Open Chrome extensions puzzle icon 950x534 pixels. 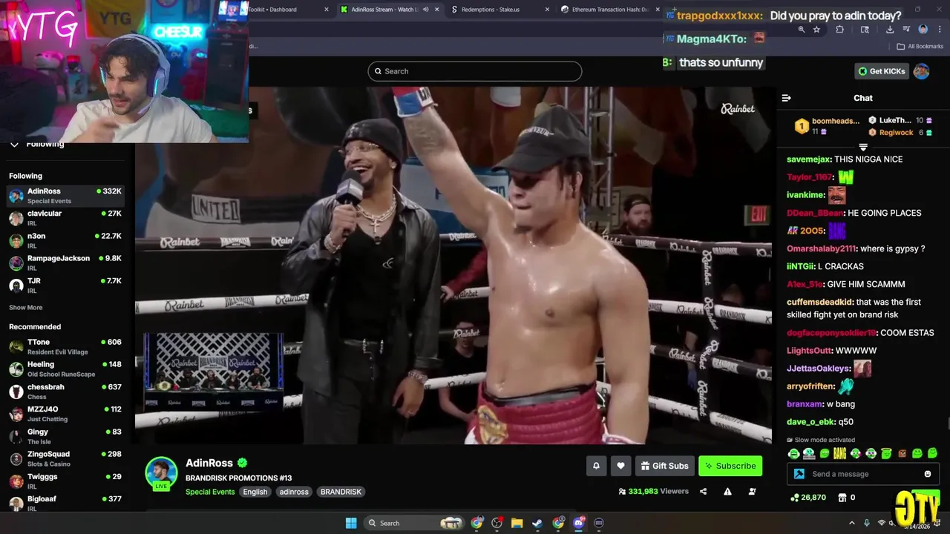pyautogui.click(x=839, y=30)
